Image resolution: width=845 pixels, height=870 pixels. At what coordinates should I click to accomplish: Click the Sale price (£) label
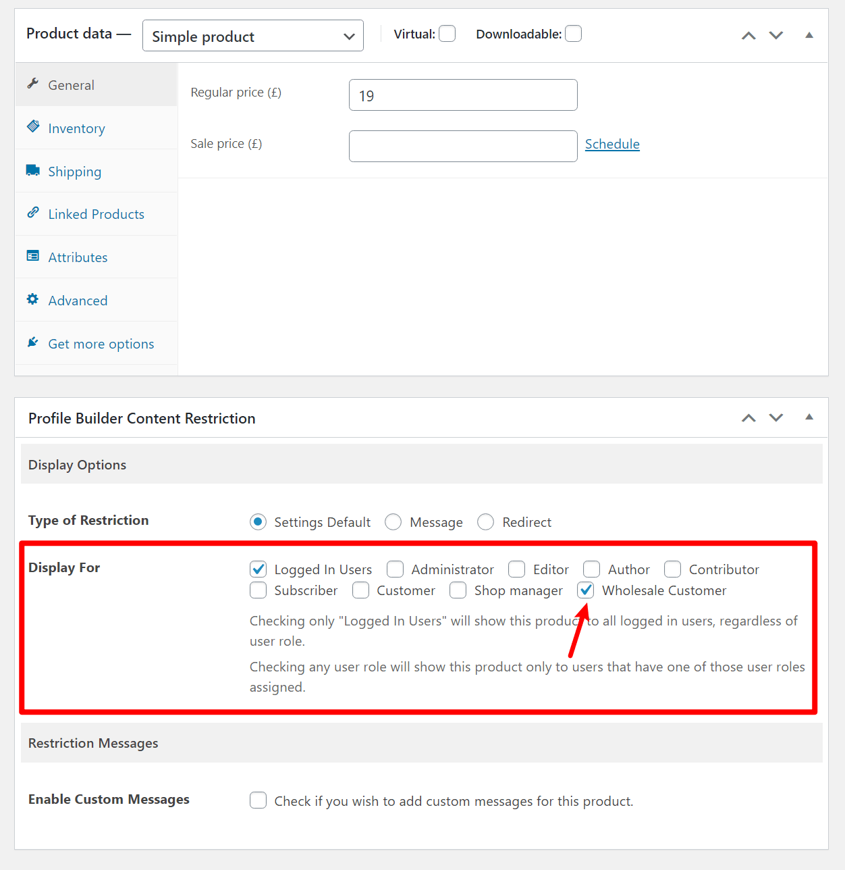coord(226,144)
